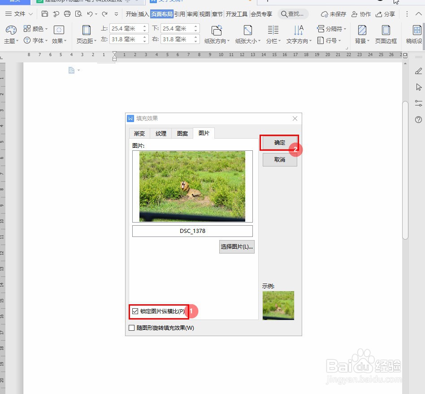425x394 pixels.
Task: Click the redo arrow icon
Action: (104, 14)
